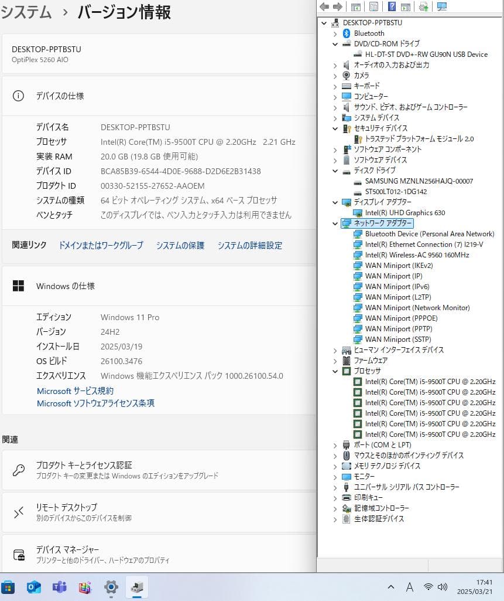Collapse the ネットワーク アダプター node
This screenshot has height=601, width=504.
(x=334, y=223)
